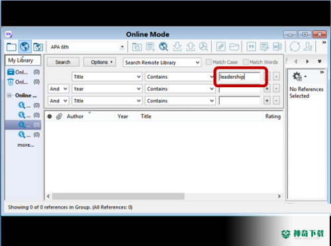The image size is (331, 246).
Task: Select Integrated Library and Online Mode icon
Action: click(38, 47)
